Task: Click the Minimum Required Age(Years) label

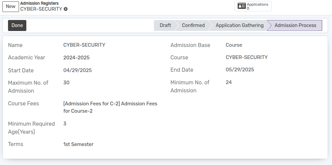Action: 31,128
